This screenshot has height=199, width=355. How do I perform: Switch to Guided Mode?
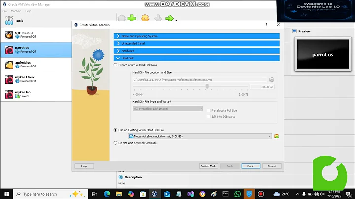(209, 166)
